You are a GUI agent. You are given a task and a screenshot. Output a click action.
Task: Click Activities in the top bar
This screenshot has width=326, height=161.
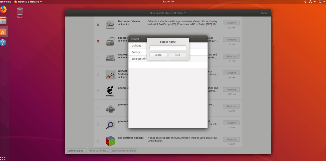pos(5,1)
